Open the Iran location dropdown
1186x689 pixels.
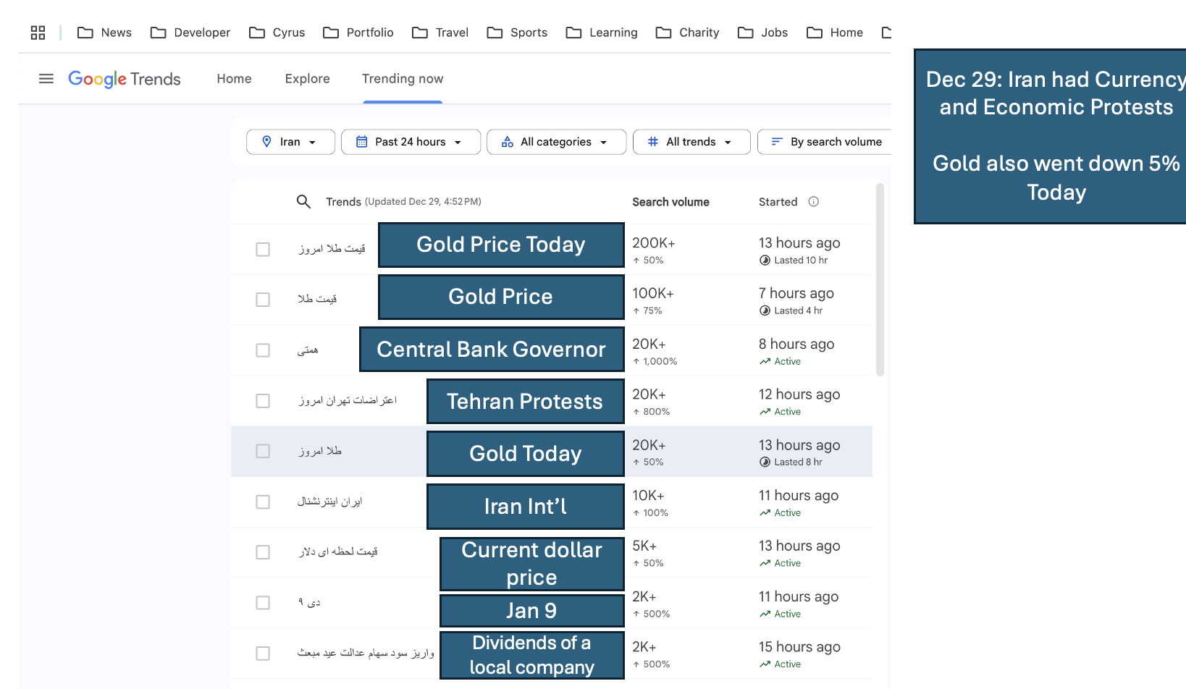290,142
